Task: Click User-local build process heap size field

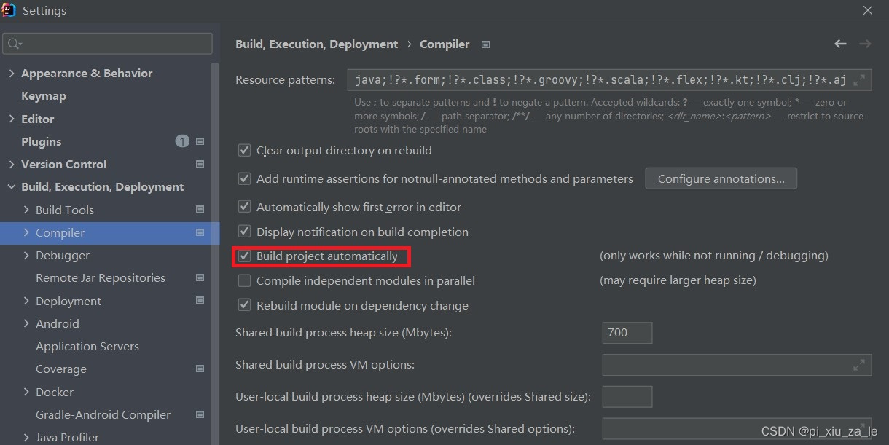Action: [627, 397]
